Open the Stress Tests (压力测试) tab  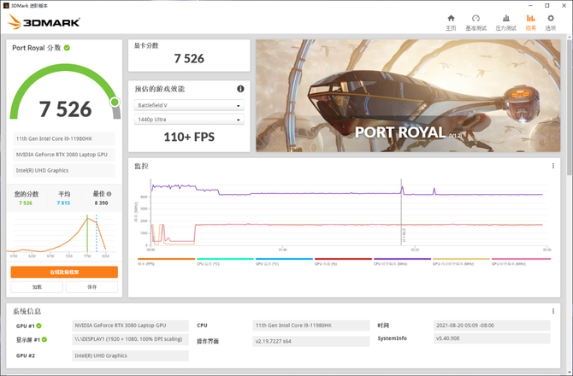point(505,22)
